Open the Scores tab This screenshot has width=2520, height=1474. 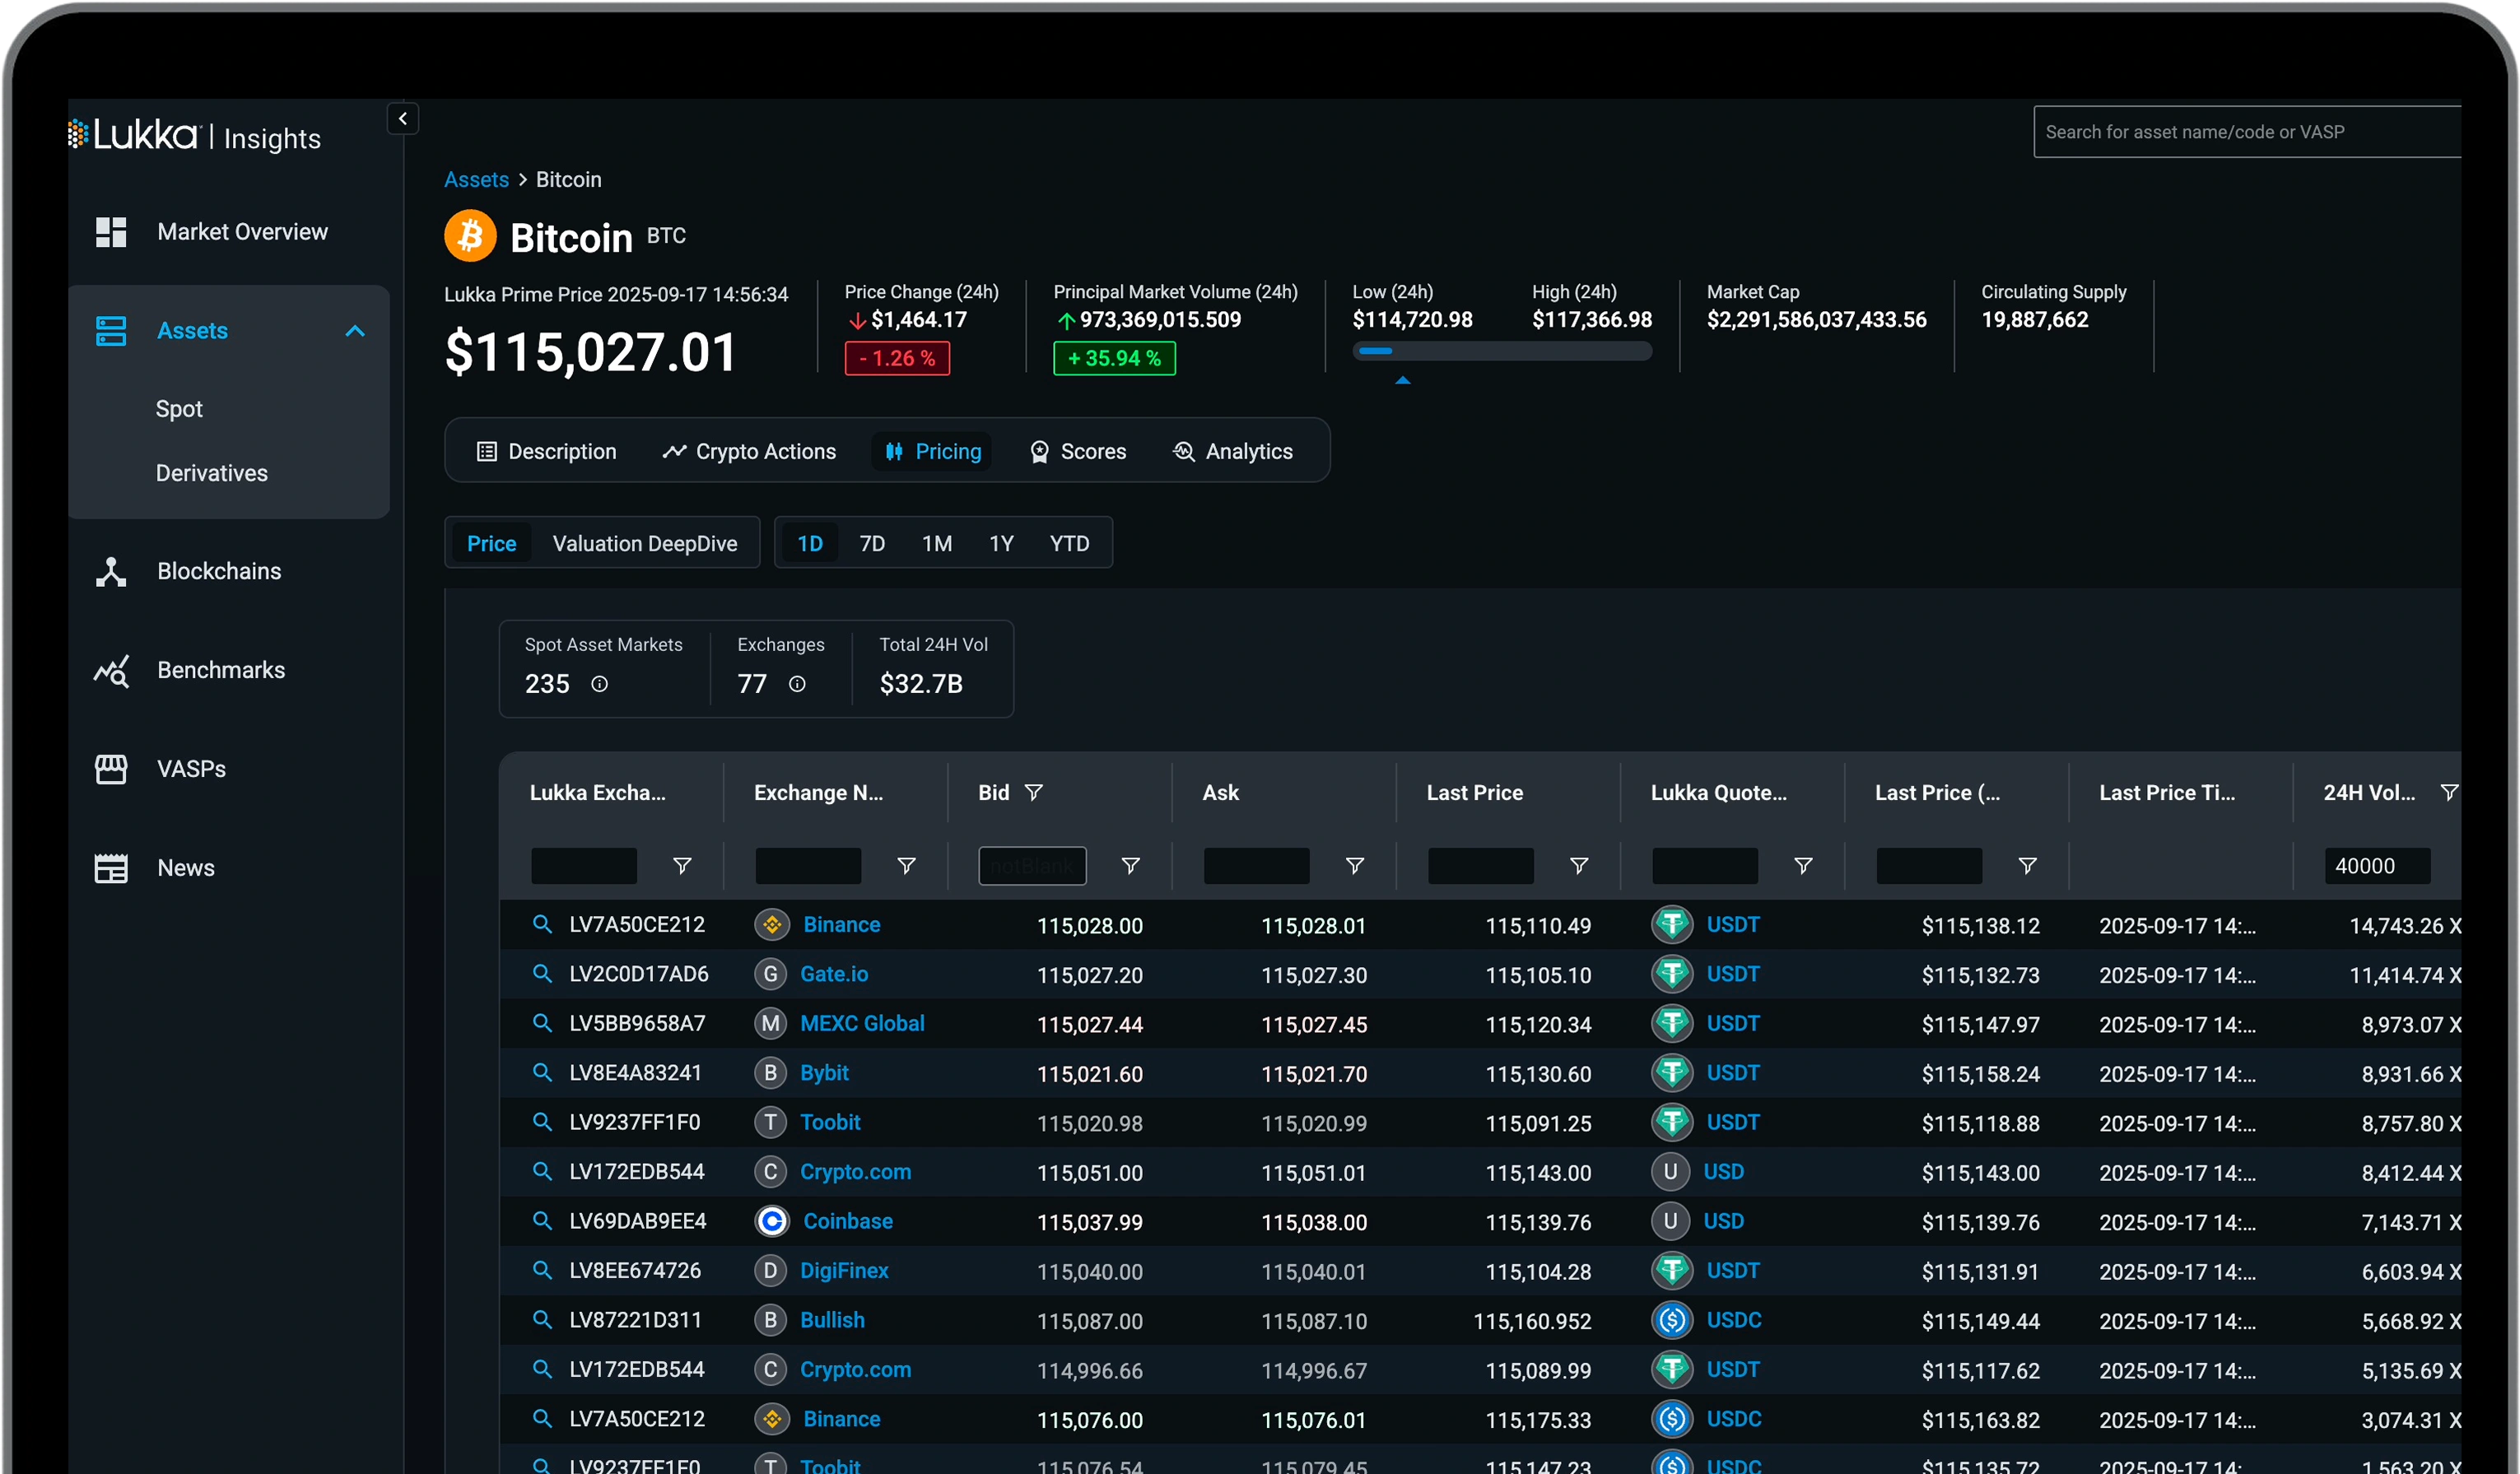(1078, 451)
